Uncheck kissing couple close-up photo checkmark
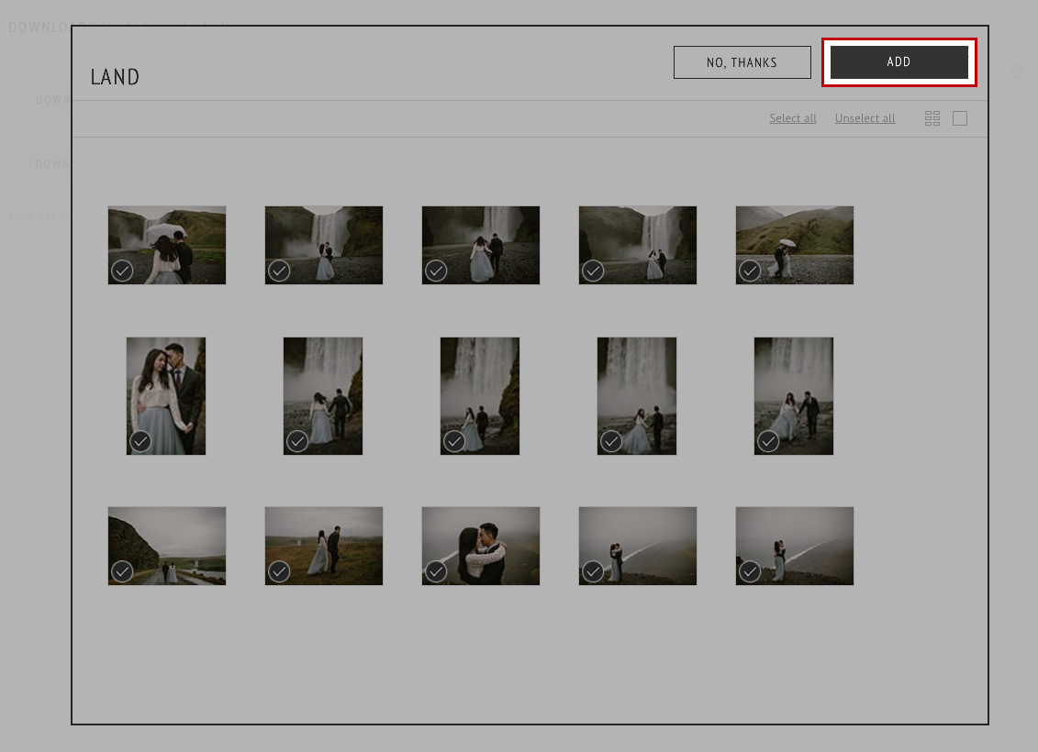 436,571
